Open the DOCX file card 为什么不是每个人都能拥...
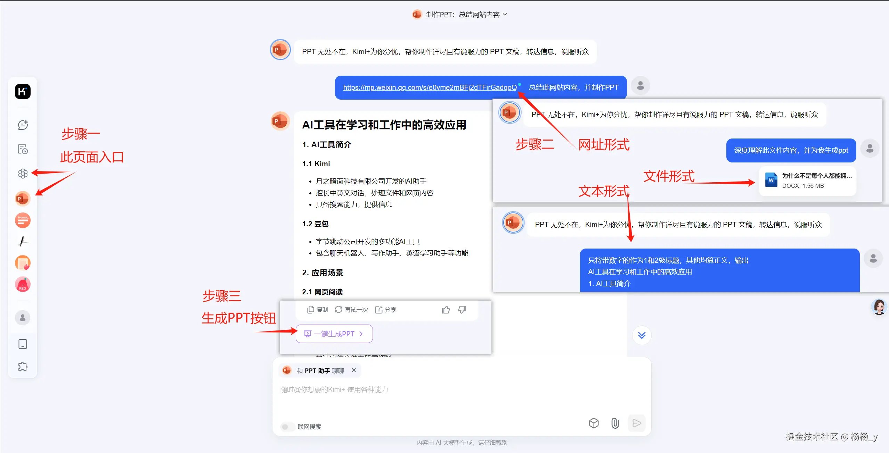 [x=807, y=181]
